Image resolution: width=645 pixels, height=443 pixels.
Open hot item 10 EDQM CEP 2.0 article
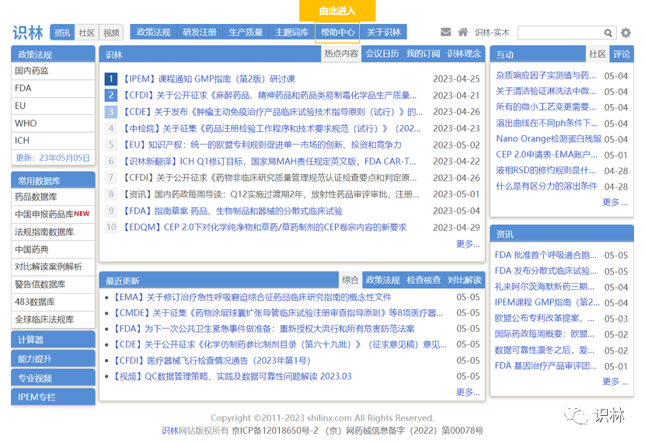265,228
